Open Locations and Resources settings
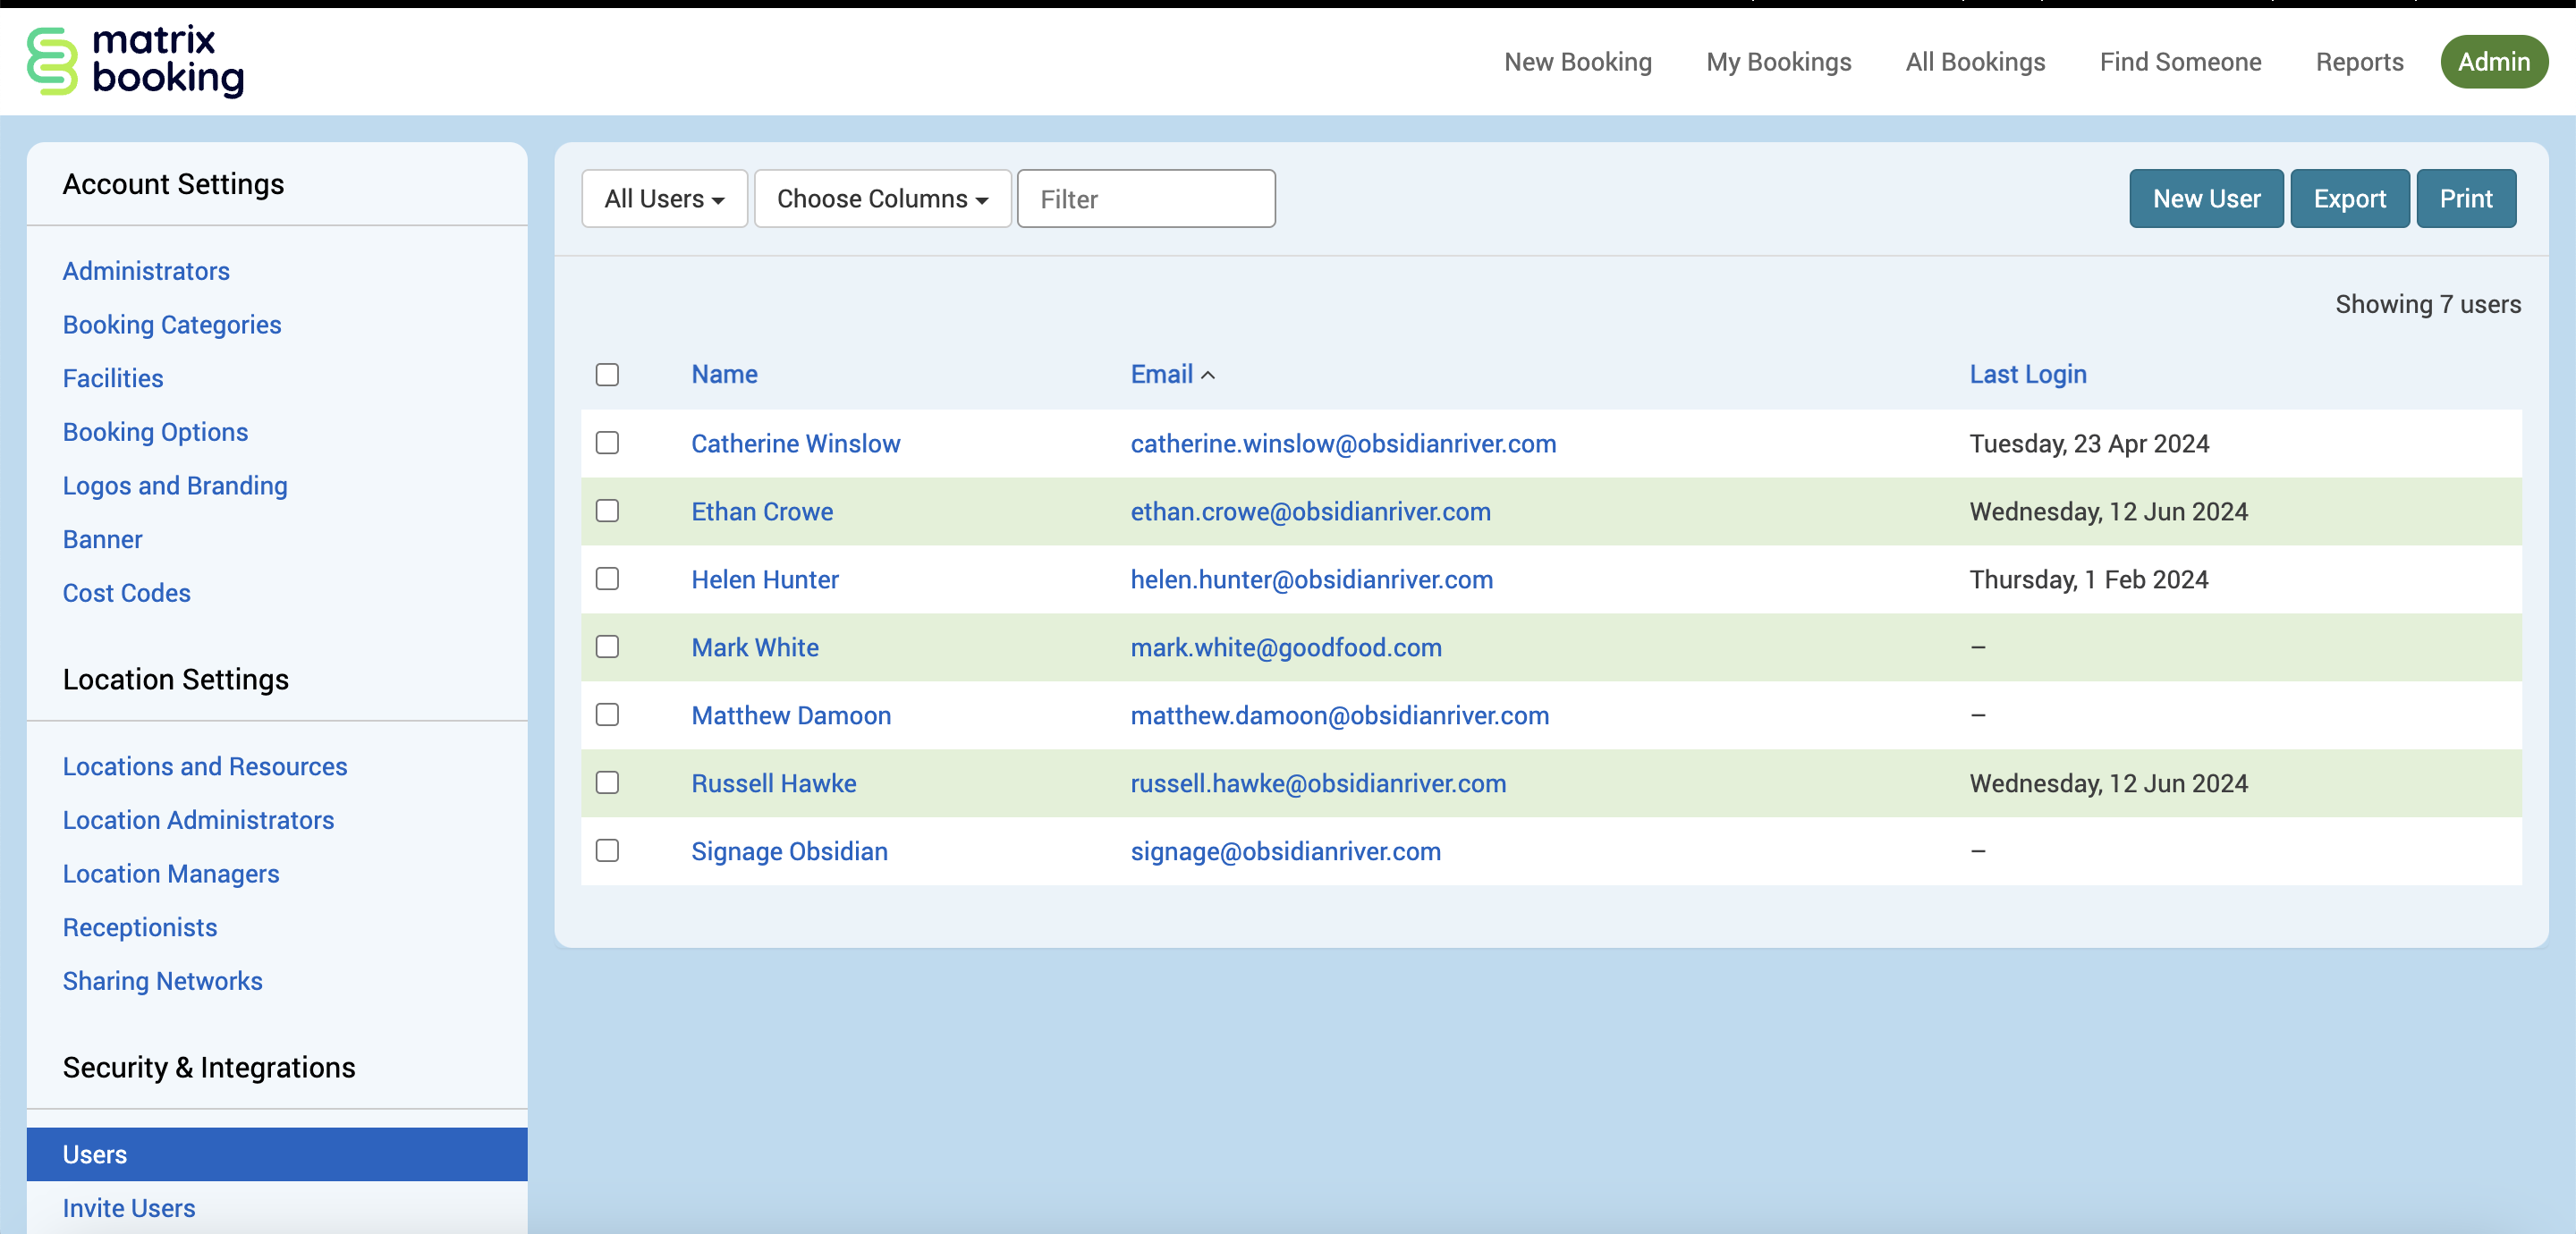This screenshot has height=1234, width=2576. 205,766
